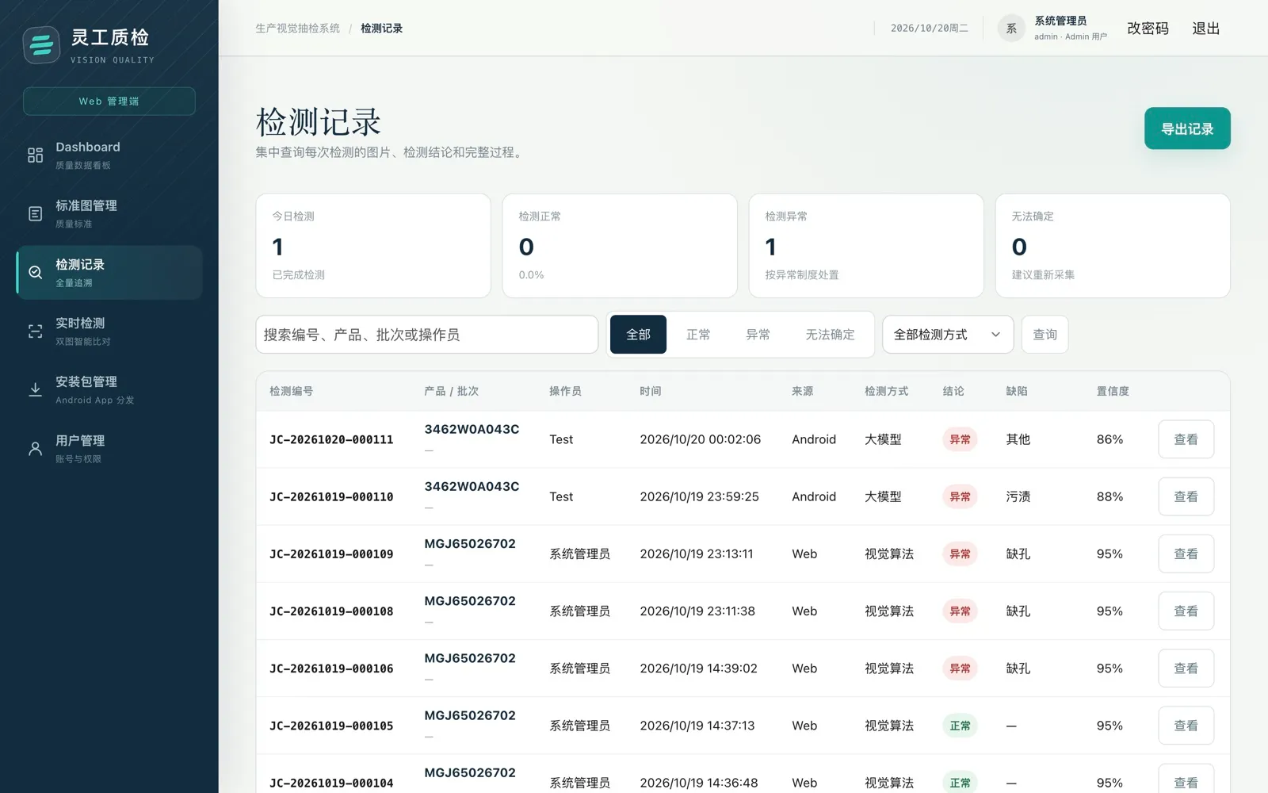Click the 正常 badge in row JC-20261019-000105
Screen dimensions: 1268x793
click(x=960, y=726)
